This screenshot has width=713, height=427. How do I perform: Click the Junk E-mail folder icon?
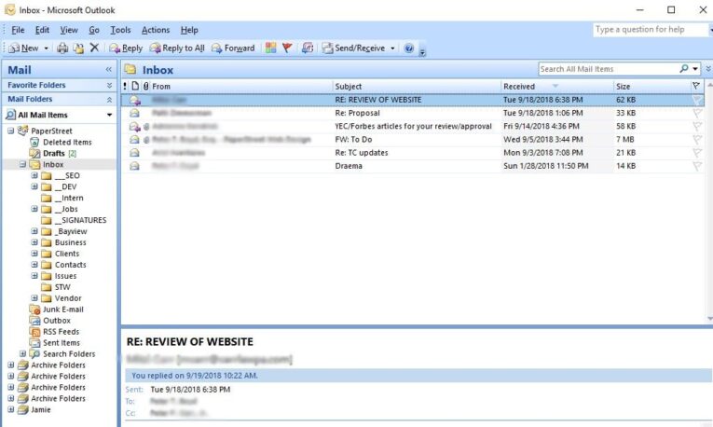coord(35,310)
